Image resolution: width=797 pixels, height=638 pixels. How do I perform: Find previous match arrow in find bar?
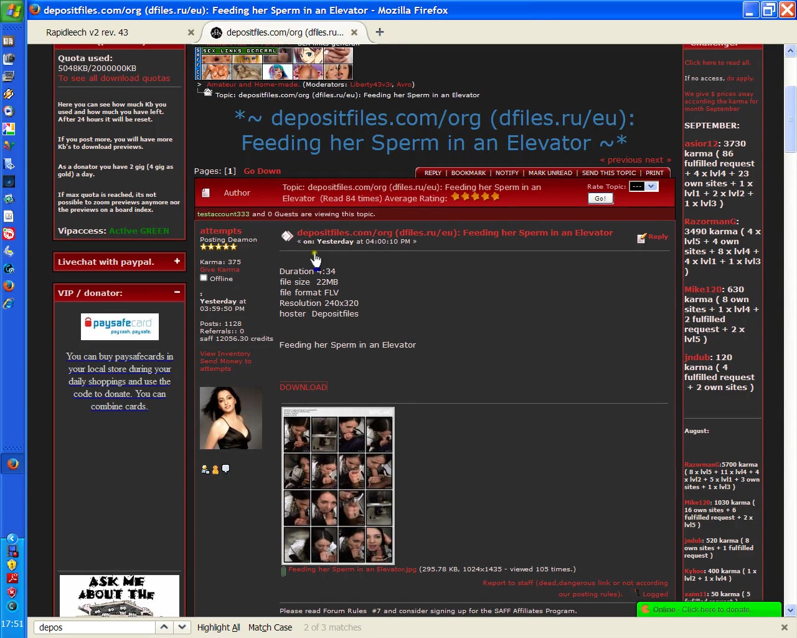point(164,627)
